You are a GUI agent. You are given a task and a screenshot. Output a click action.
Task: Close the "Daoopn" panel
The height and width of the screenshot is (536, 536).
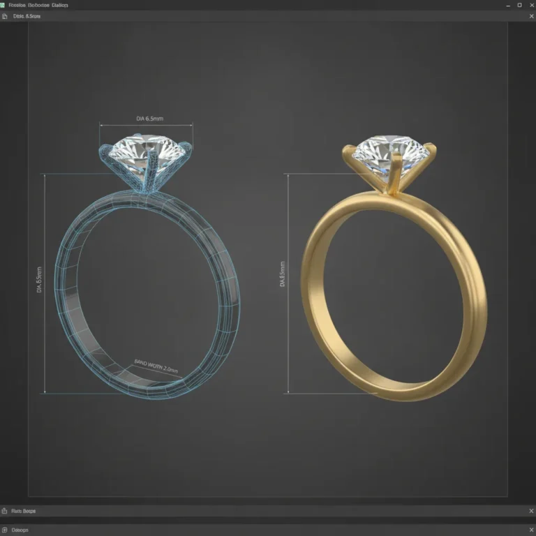531,530
